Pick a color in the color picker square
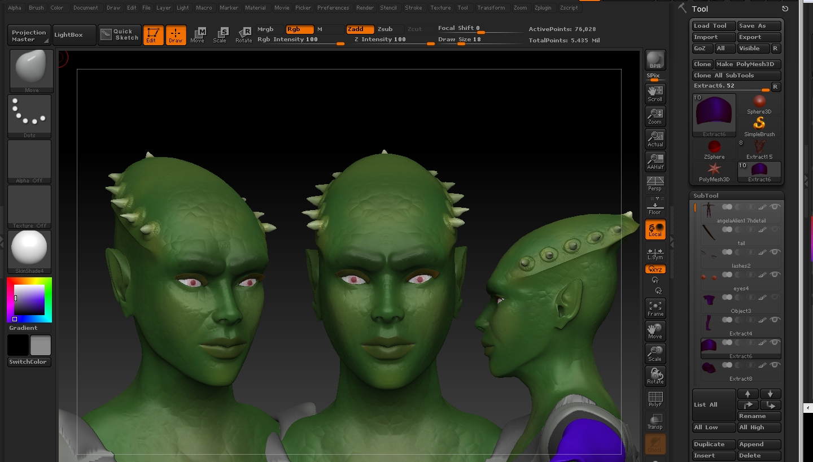Image resolution: width=813 pixels, height=462 pixels. point(29,300)
